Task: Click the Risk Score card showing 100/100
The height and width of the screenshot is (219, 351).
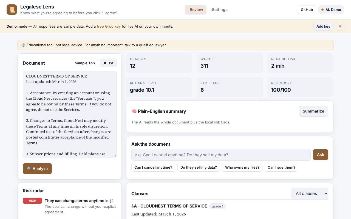Action: [x=300, y=87]
